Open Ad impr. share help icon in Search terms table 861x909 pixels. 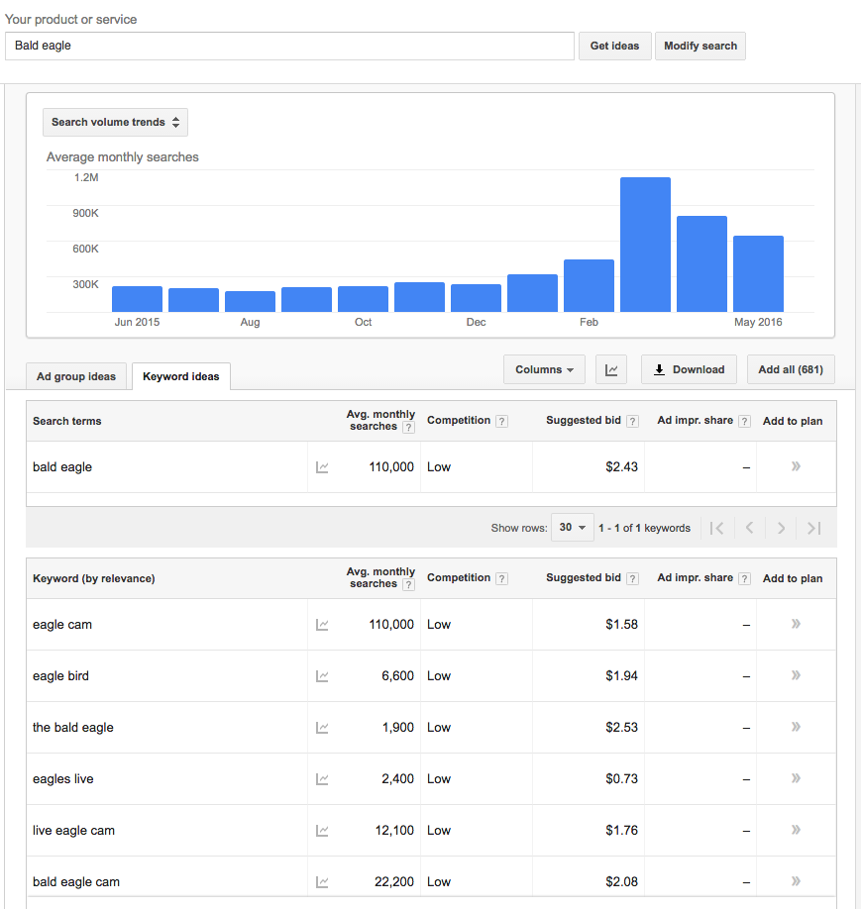pos(744,422)
